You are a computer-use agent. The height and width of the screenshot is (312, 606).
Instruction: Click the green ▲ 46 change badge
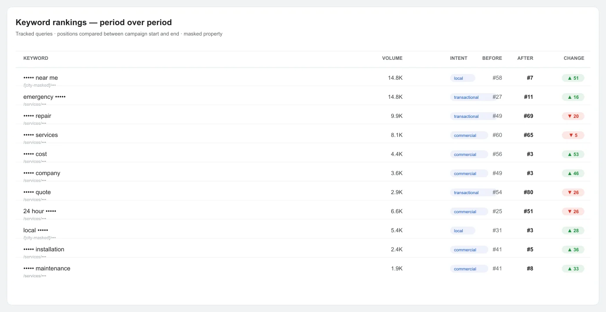573,173
